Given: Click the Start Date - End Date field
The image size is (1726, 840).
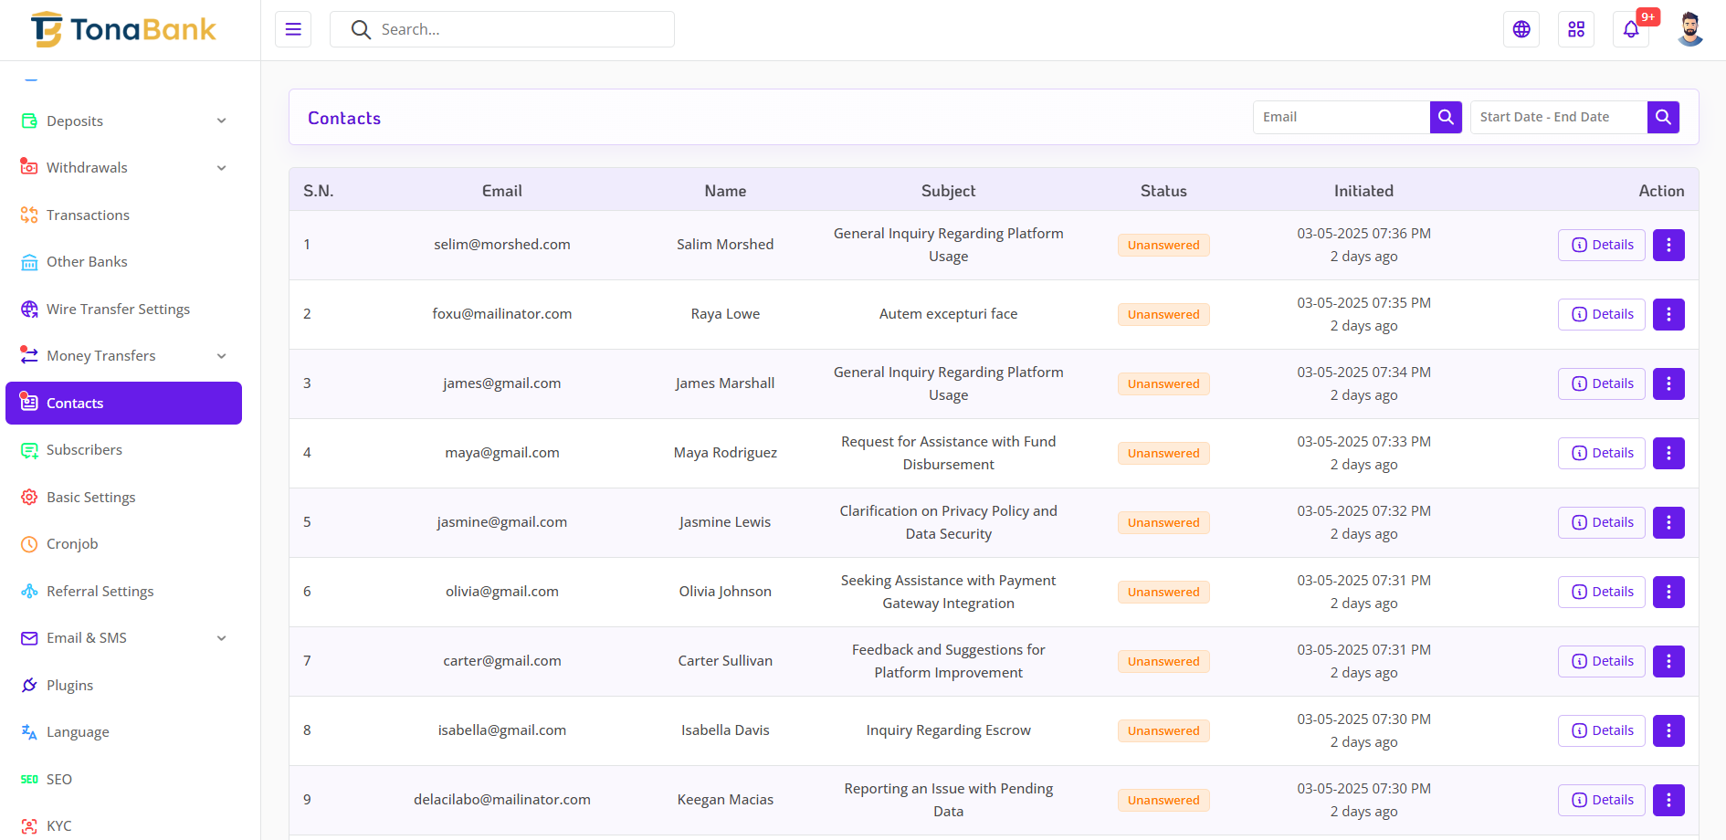Looking at the screenshot, I should [x=1558, y=117].
